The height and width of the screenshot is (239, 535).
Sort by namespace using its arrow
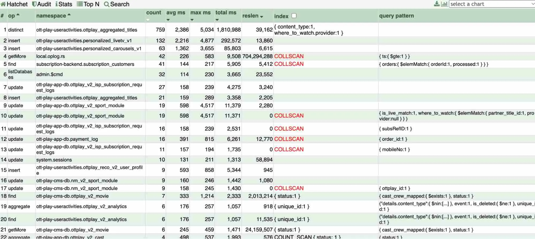point(69,15)
